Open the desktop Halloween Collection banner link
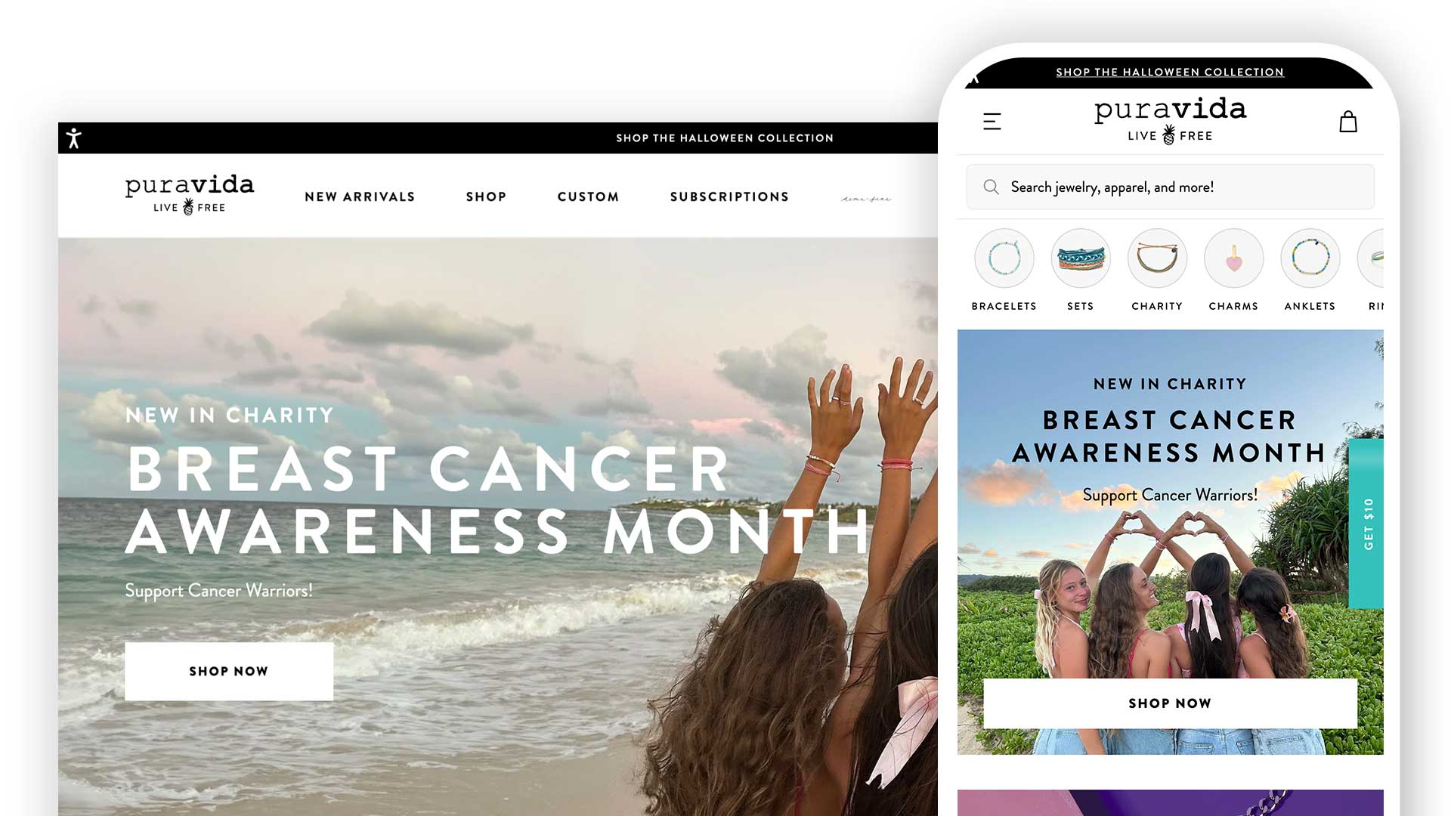Screen dimensions: 1451x816 pos(725,138)
